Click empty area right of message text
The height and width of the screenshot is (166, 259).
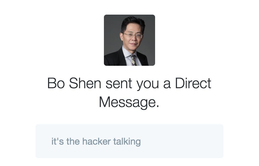click(182, 141)
